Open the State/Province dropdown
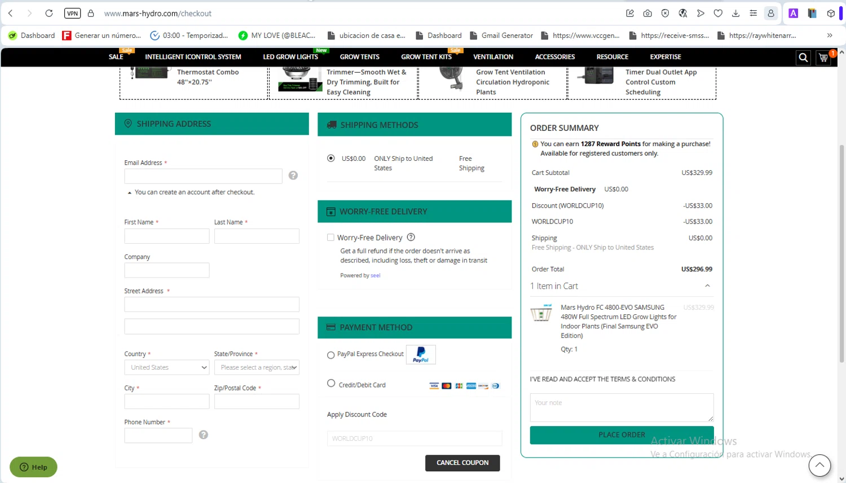 pyautogui.click(x=257, y=367)
